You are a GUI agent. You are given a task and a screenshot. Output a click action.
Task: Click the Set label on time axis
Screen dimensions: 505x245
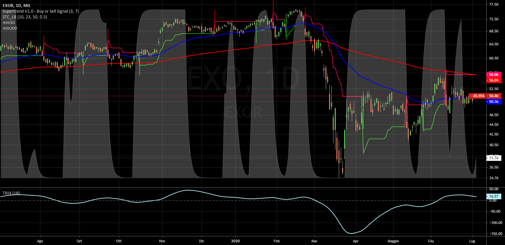pyautogui.click(x=79, y=240)
